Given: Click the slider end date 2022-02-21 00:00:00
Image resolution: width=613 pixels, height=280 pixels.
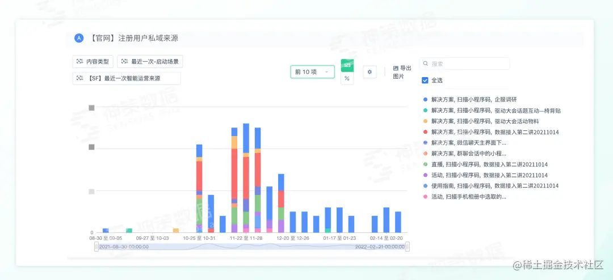Looking at the screenshot, I should coord(380,247).
